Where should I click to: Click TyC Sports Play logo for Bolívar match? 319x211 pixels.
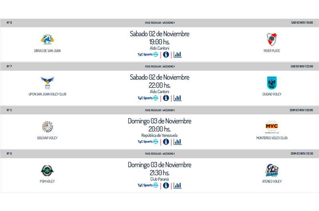148,142
